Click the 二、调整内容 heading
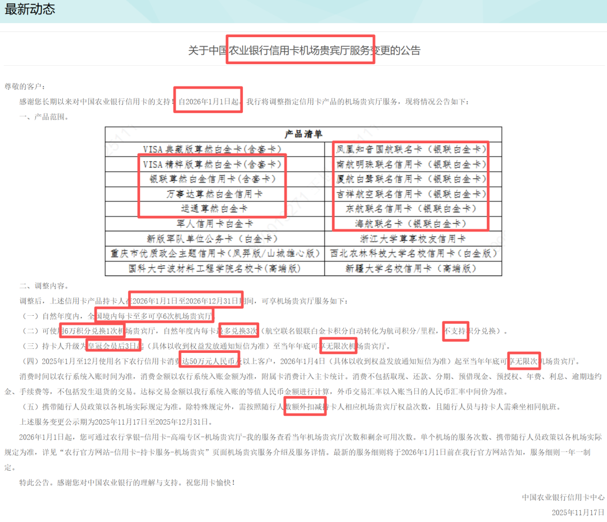 tap(44, 285)
